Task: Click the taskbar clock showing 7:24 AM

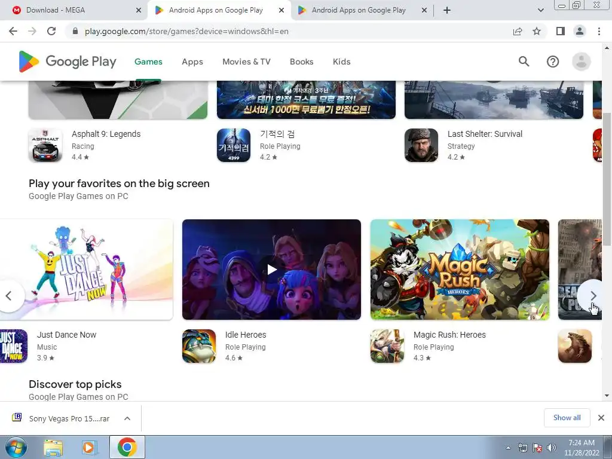Action: pos(581,448)
